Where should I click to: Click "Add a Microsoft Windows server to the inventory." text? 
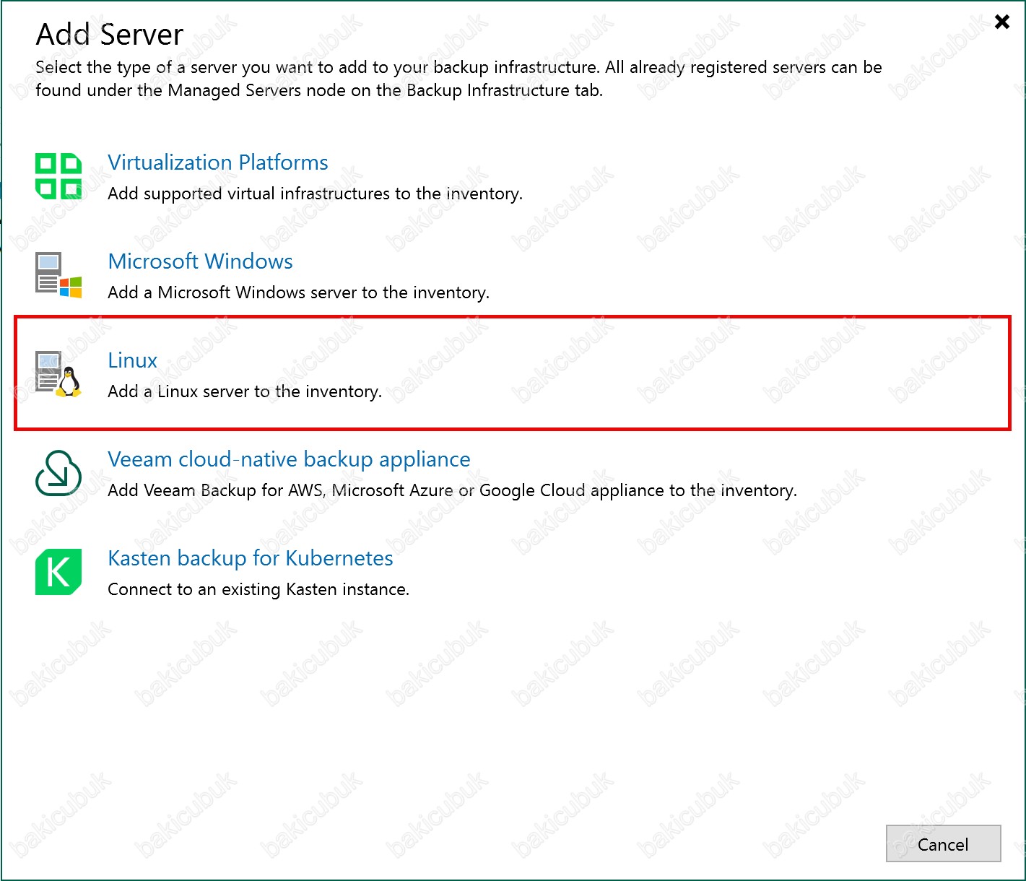coord(298,292)
